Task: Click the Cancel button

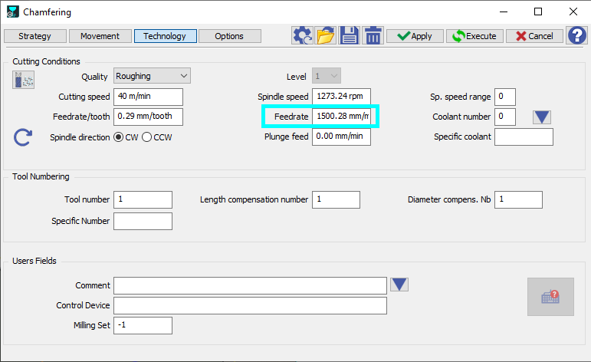Action: (534, 36)
